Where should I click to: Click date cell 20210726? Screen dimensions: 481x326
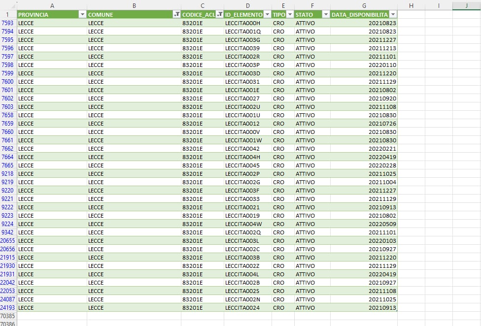tap(364, 124)
